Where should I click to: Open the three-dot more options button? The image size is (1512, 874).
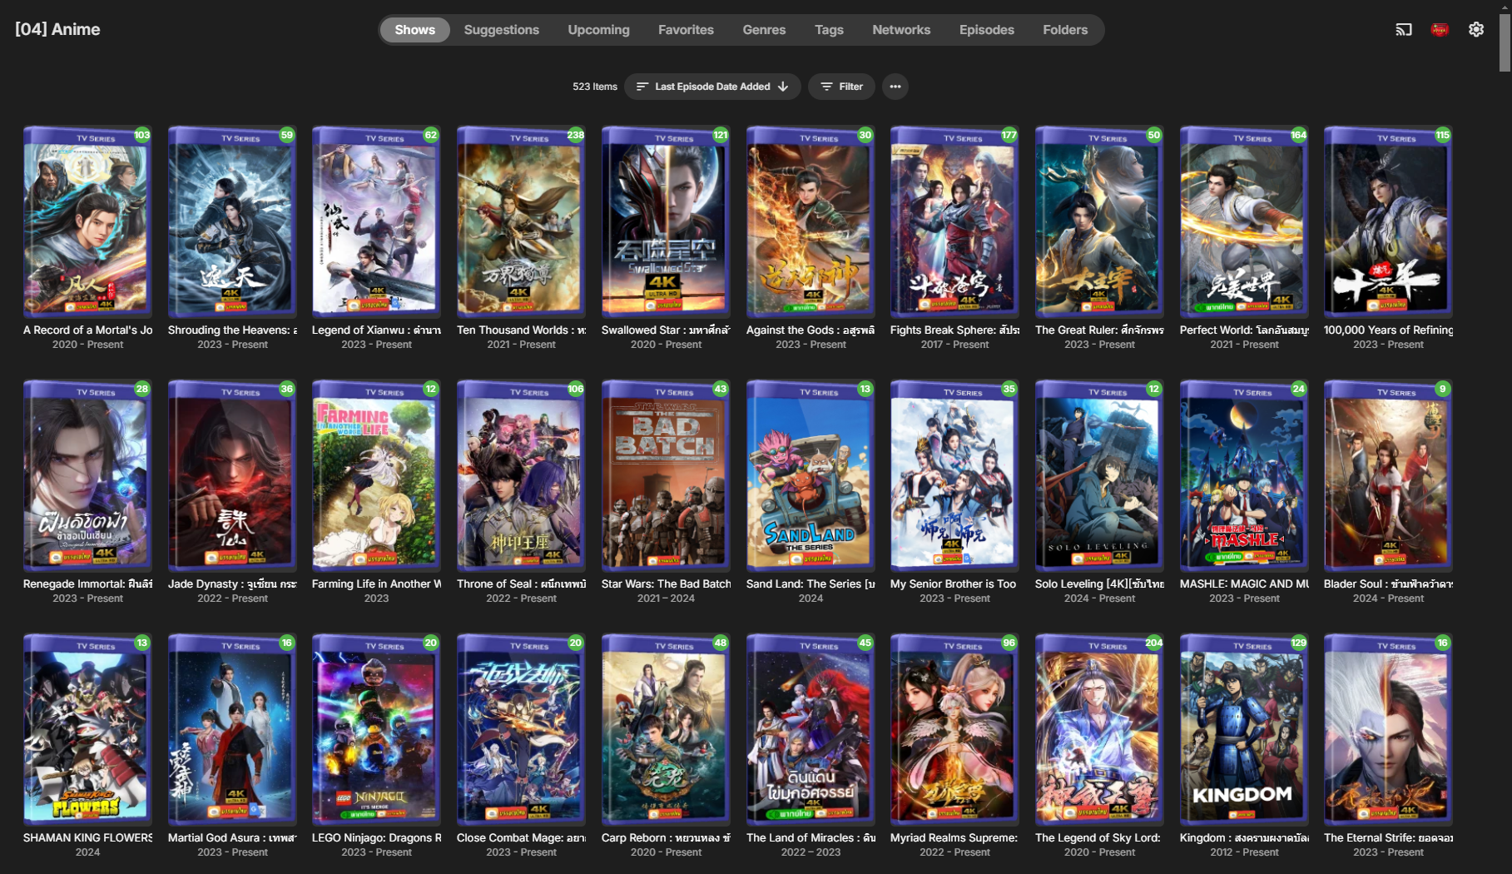pyautogui.click(x=895, y=87)
